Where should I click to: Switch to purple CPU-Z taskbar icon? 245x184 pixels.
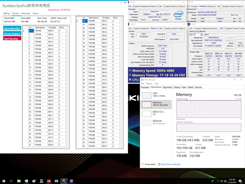[71, 181]
